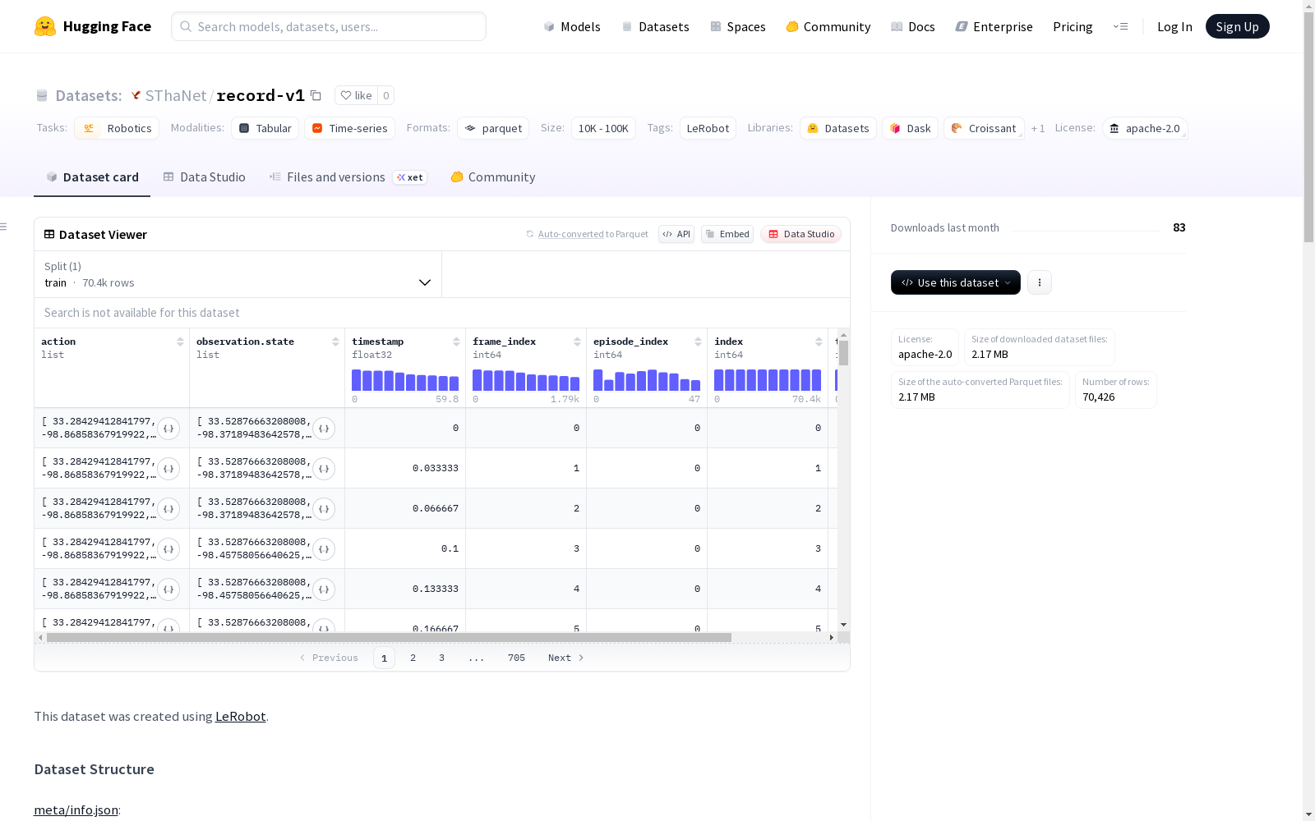Expand observation.state cell in the 0.1 row
The image size is (1315, 821).
324,548
